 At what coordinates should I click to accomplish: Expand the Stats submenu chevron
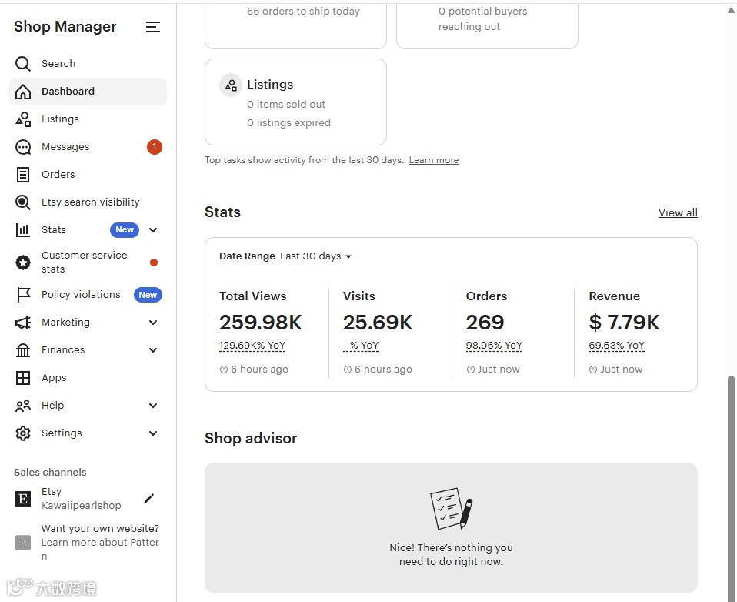[153, 230]
